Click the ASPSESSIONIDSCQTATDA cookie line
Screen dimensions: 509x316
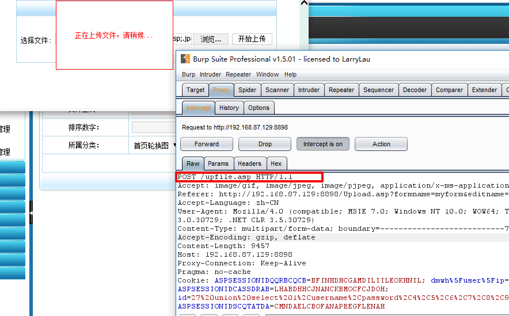(281, 306)
